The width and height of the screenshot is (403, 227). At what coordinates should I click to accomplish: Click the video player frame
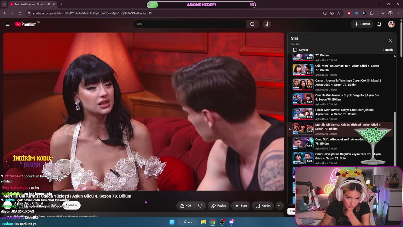[144, 112]
